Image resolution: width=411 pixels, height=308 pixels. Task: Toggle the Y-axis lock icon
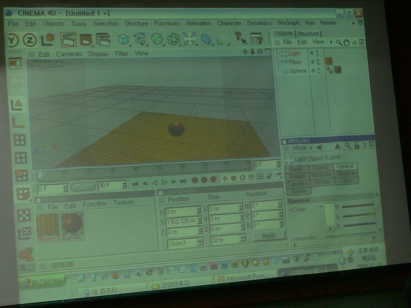pyautogui.click(x=13, y=41)
